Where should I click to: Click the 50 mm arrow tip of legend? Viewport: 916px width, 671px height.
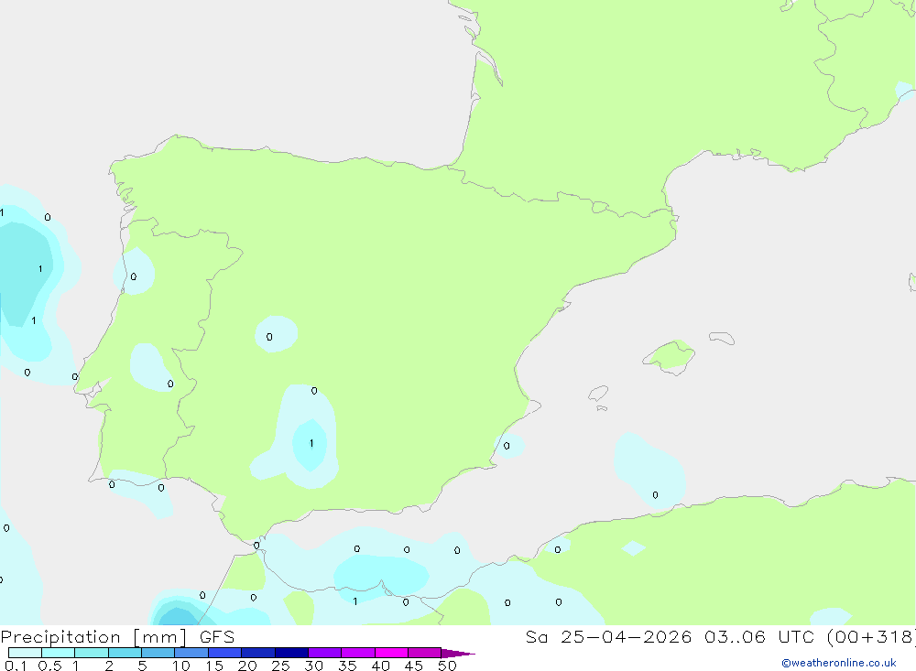(x=457, y=654)
